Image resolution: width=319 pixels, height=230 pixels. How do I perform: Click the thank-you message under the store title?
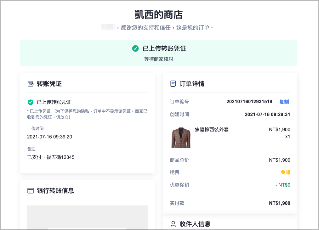tap(158, 27)
